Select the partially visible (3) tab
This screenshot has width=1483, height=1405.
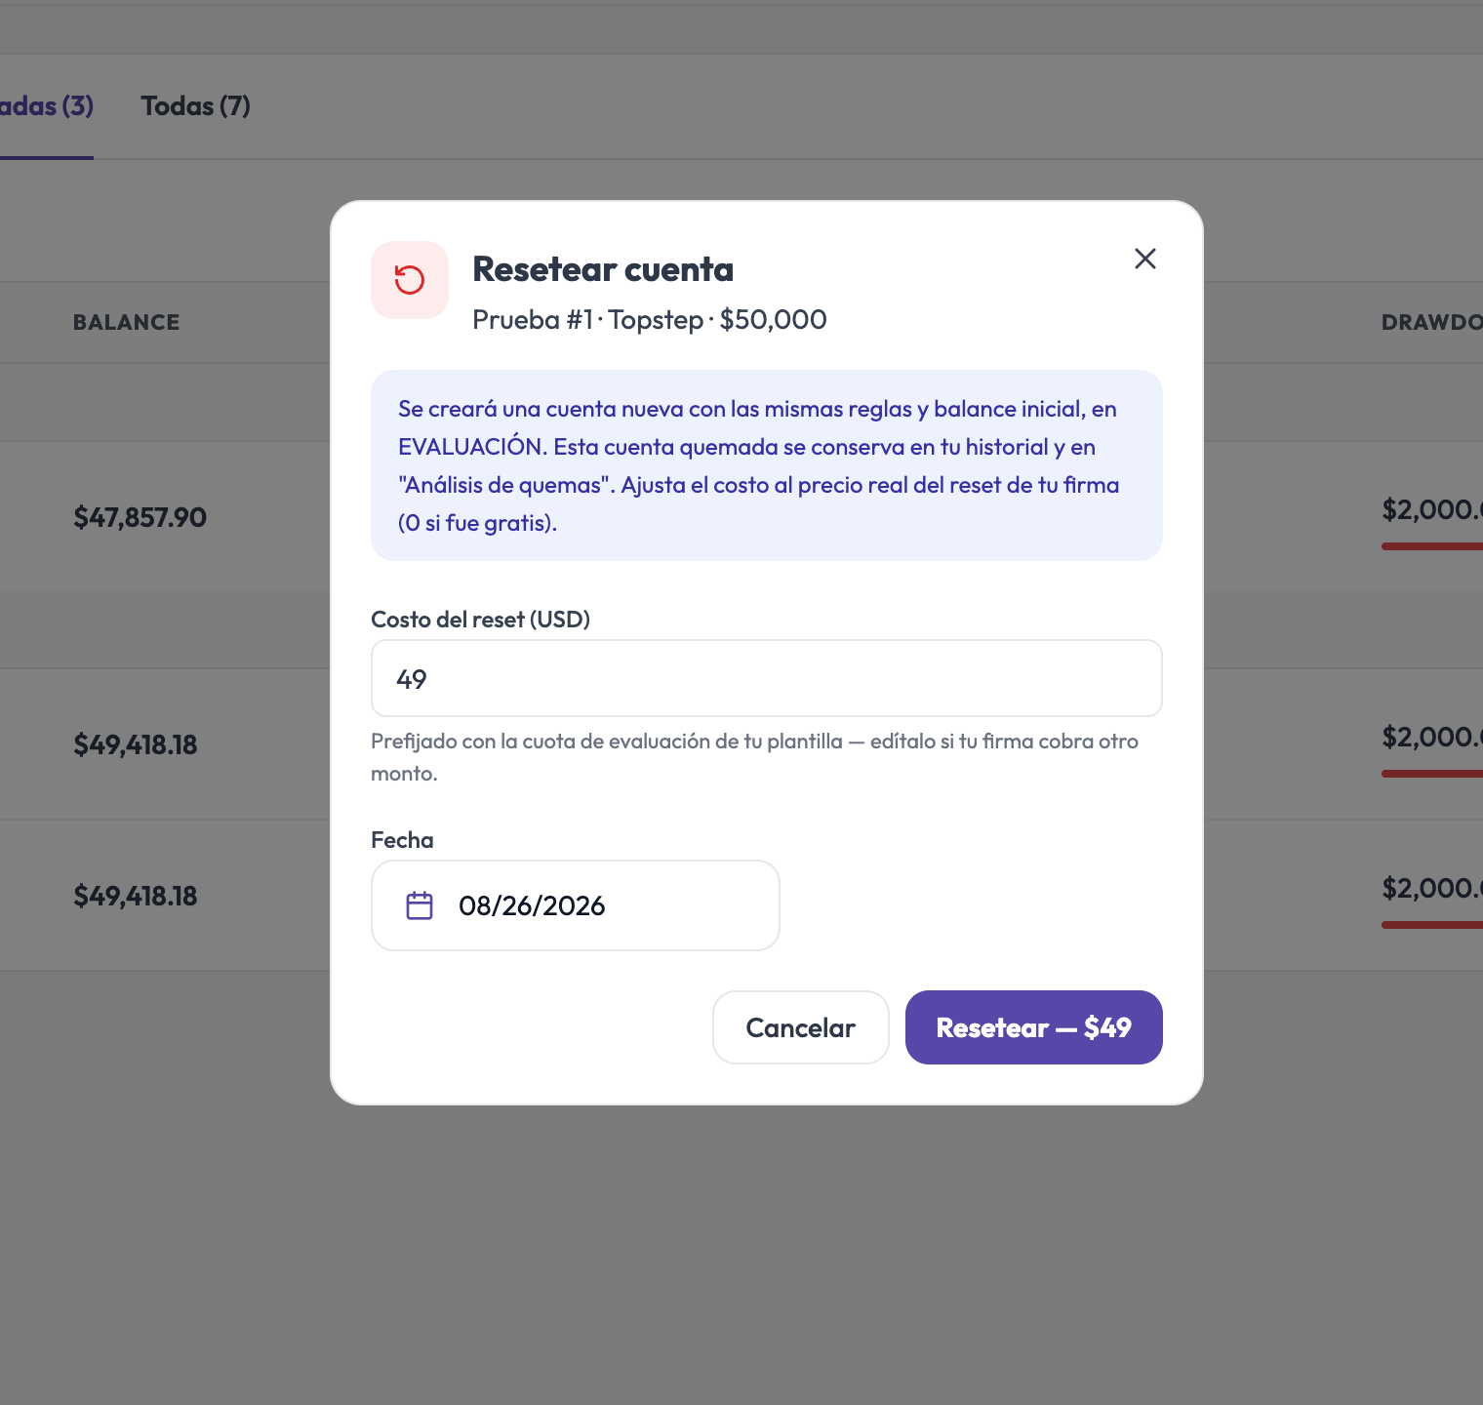pyautogui.click(x=47, y=106)
